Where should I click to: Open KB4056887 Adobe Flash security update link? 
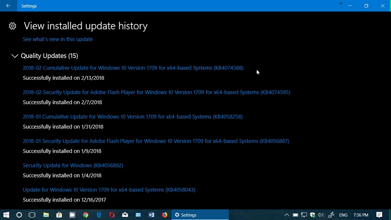[x=156, y=141]
